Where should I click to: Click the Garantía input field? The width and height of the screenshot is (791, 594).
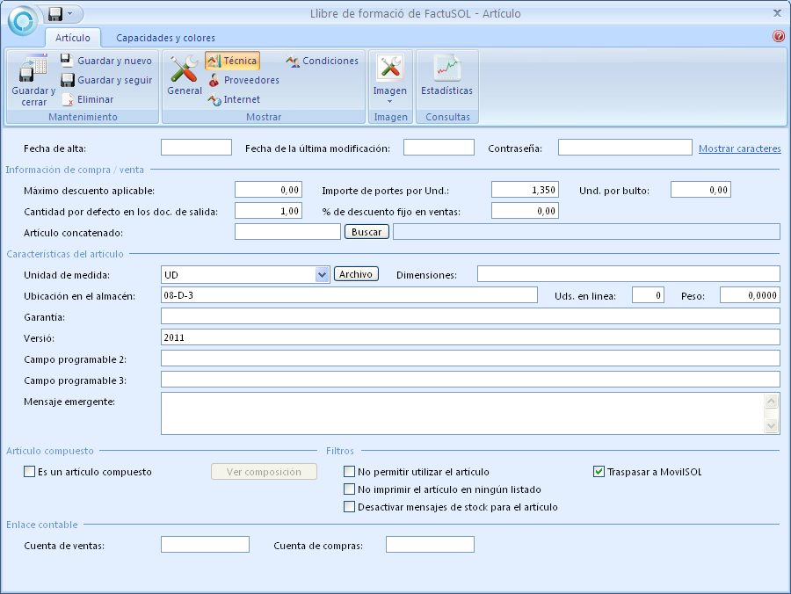[470, 316]
